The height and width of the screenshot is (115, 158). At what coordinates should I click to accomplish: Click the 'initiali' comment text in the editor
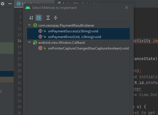149,77
